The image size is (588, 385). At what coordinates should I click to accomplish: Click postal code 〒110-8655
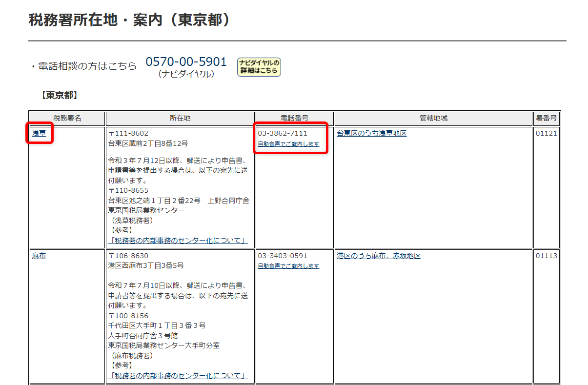128,190
